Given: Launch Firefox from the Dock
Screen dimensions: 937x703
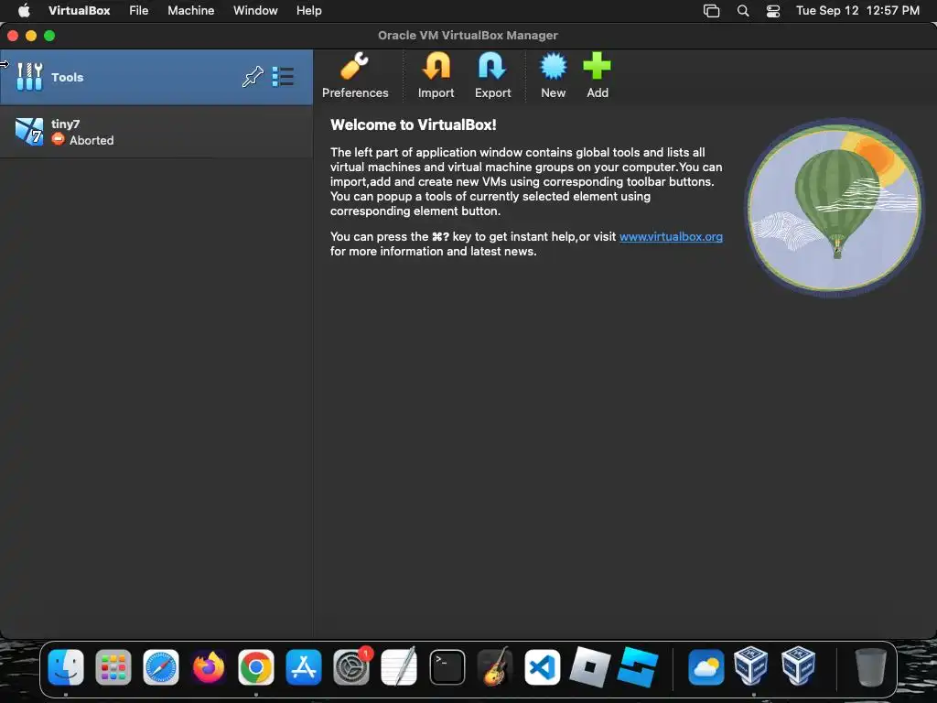Looking at the screenshot, I should tap(209, 667).
